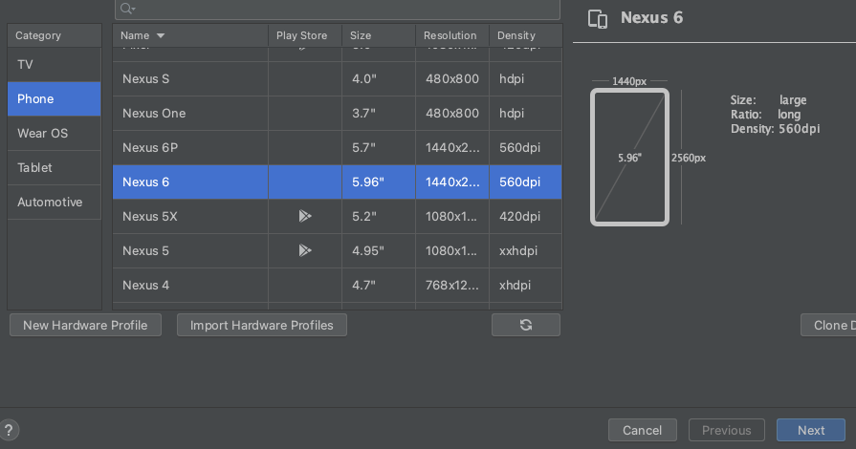Click the 4.95" size cell
This screenshot has height=449, width=856.
(x=379, y=250)
